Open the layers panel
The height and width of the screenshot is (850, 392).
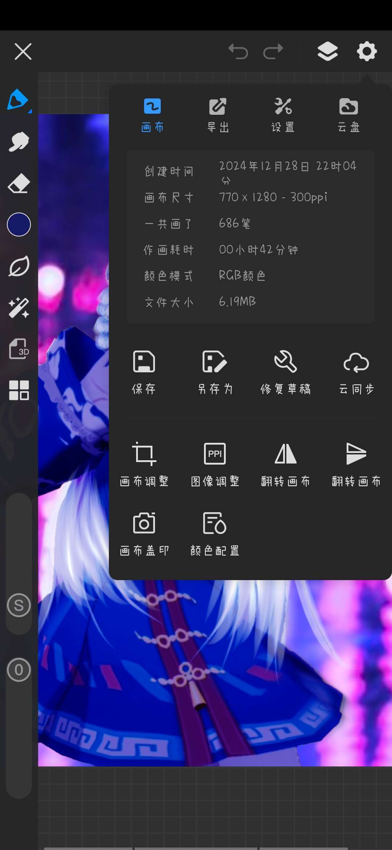[327, 51]
